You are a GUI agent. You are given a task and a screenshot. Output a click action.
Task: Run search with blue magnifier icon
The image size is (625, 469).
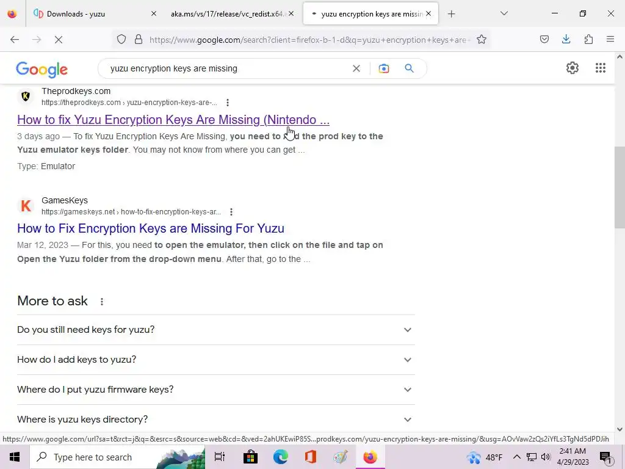coord(410,68)
